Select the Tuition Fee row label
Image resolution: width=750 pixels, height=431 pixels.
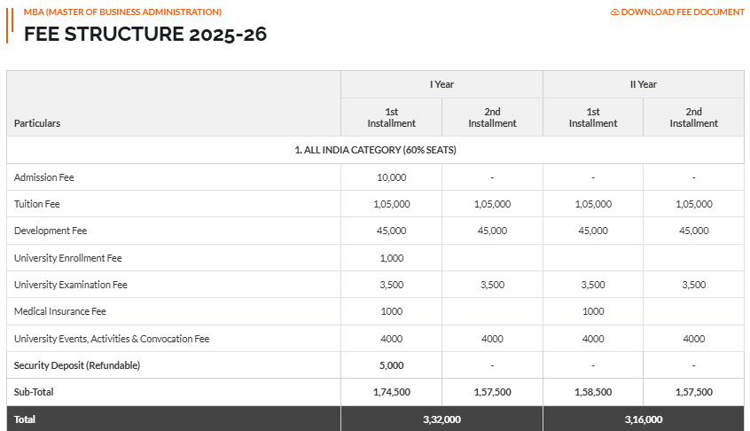click(37, 204)
